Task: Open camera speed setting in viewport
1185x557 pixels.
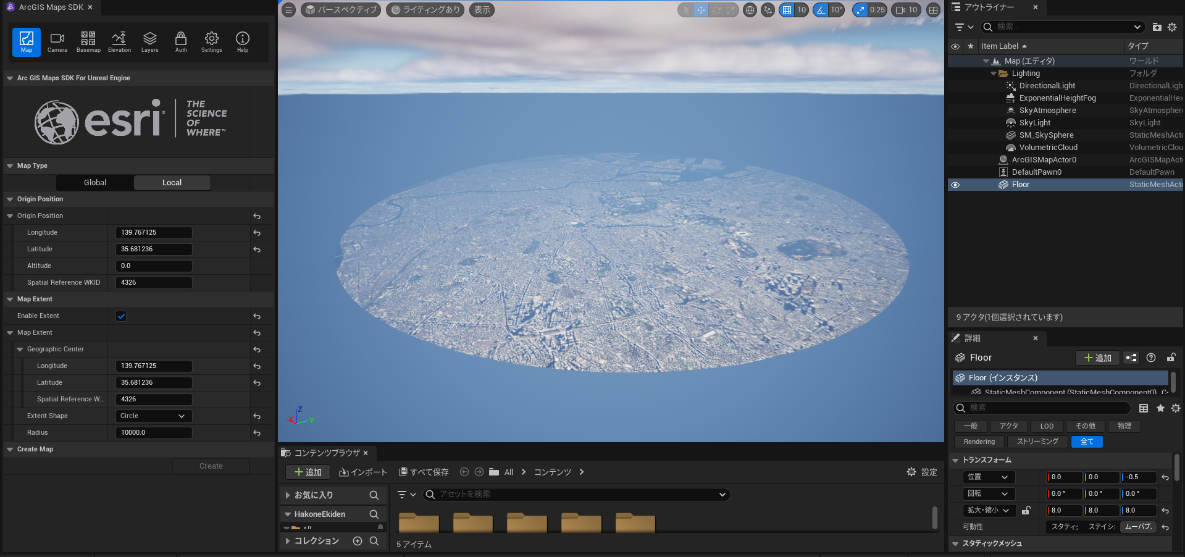Action: pos(907,10)
